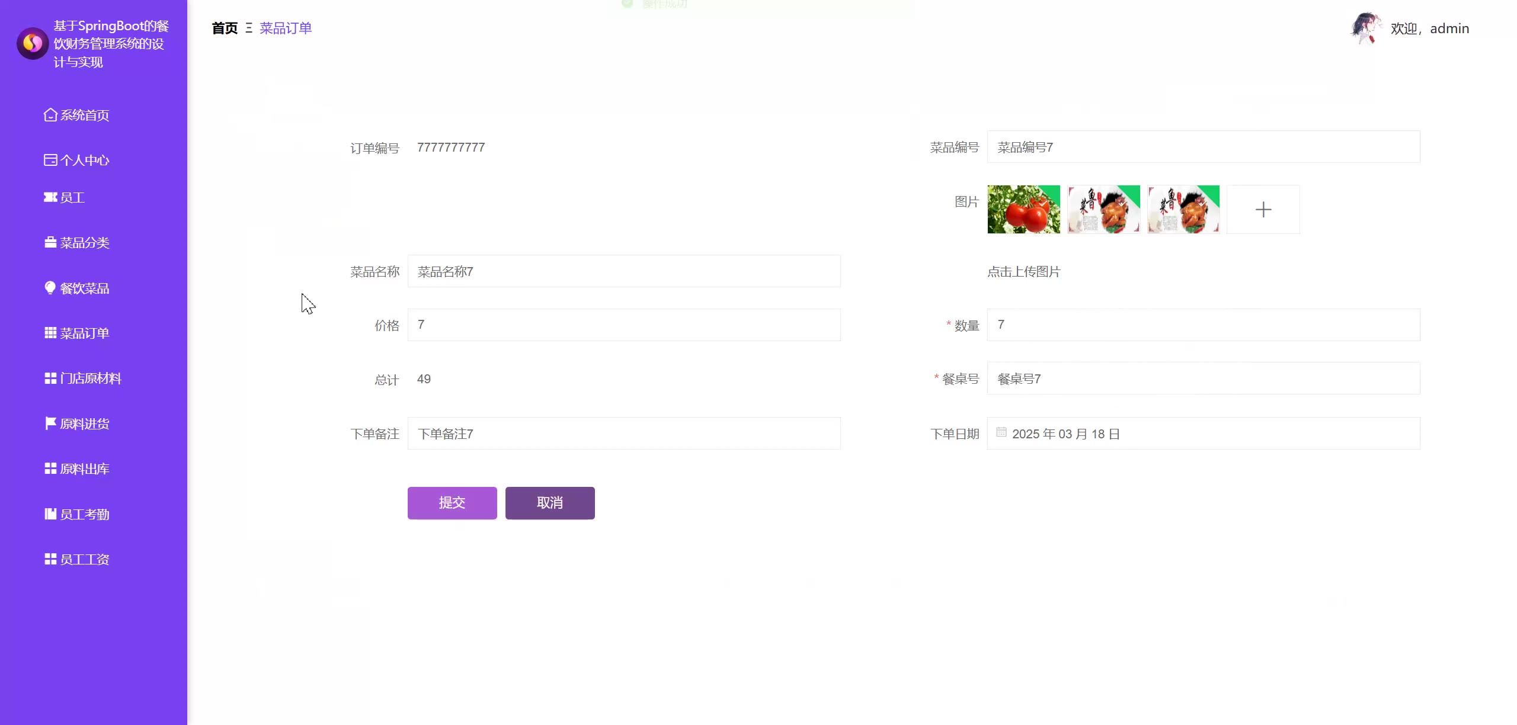Image resolution: width=1517 pixels, height=725 pixels.
Task: Open 员工工资 menu item
Action: (x=84, y=559)
